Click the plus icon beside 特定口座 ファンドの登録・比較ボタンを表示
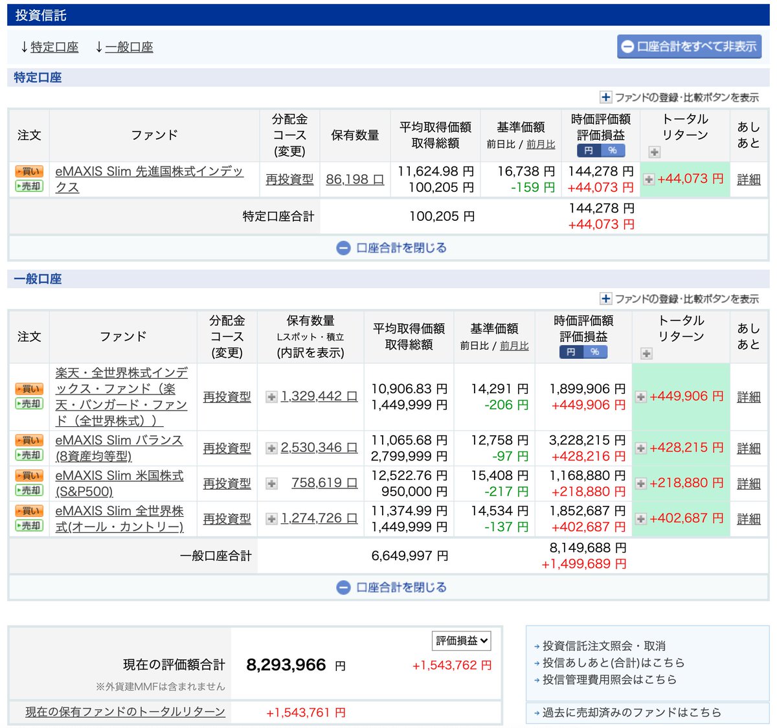Viewport: 777px width, 728px height. (605, 97)
